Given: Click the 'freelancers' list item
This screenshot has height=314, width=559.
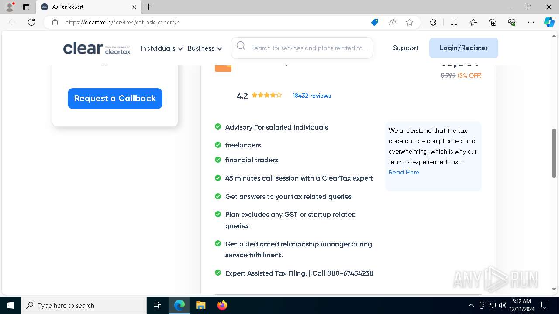Looking at the screenshot, I should click(x=243, y=145).
